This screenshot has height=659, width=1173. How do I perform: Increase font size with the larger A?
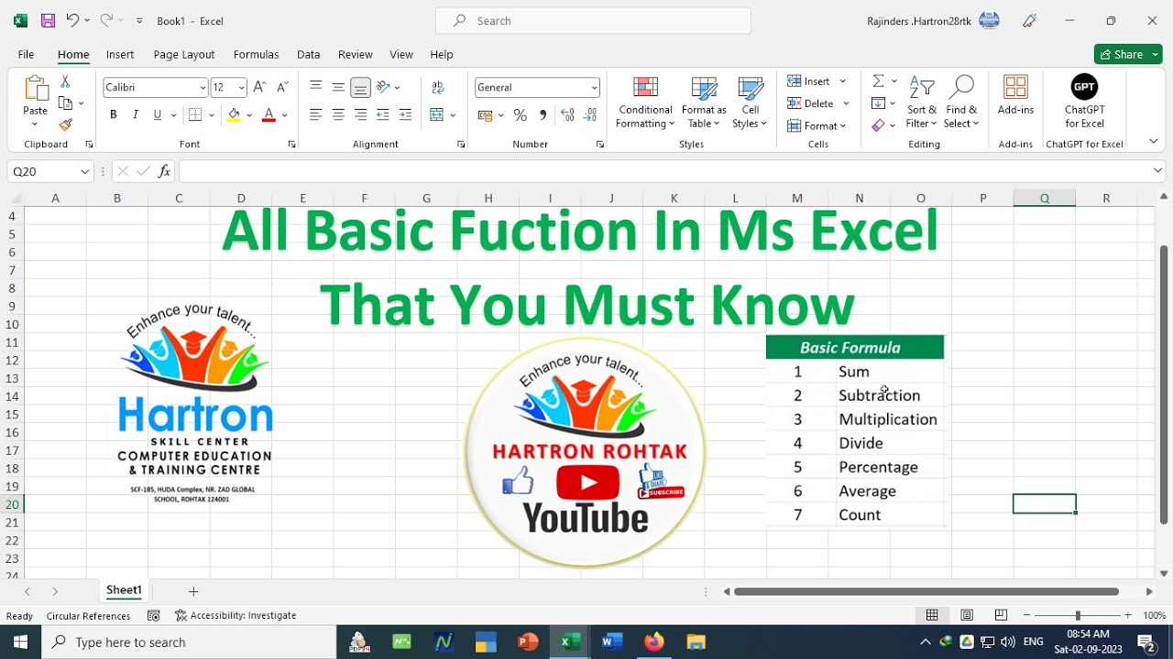259,87
